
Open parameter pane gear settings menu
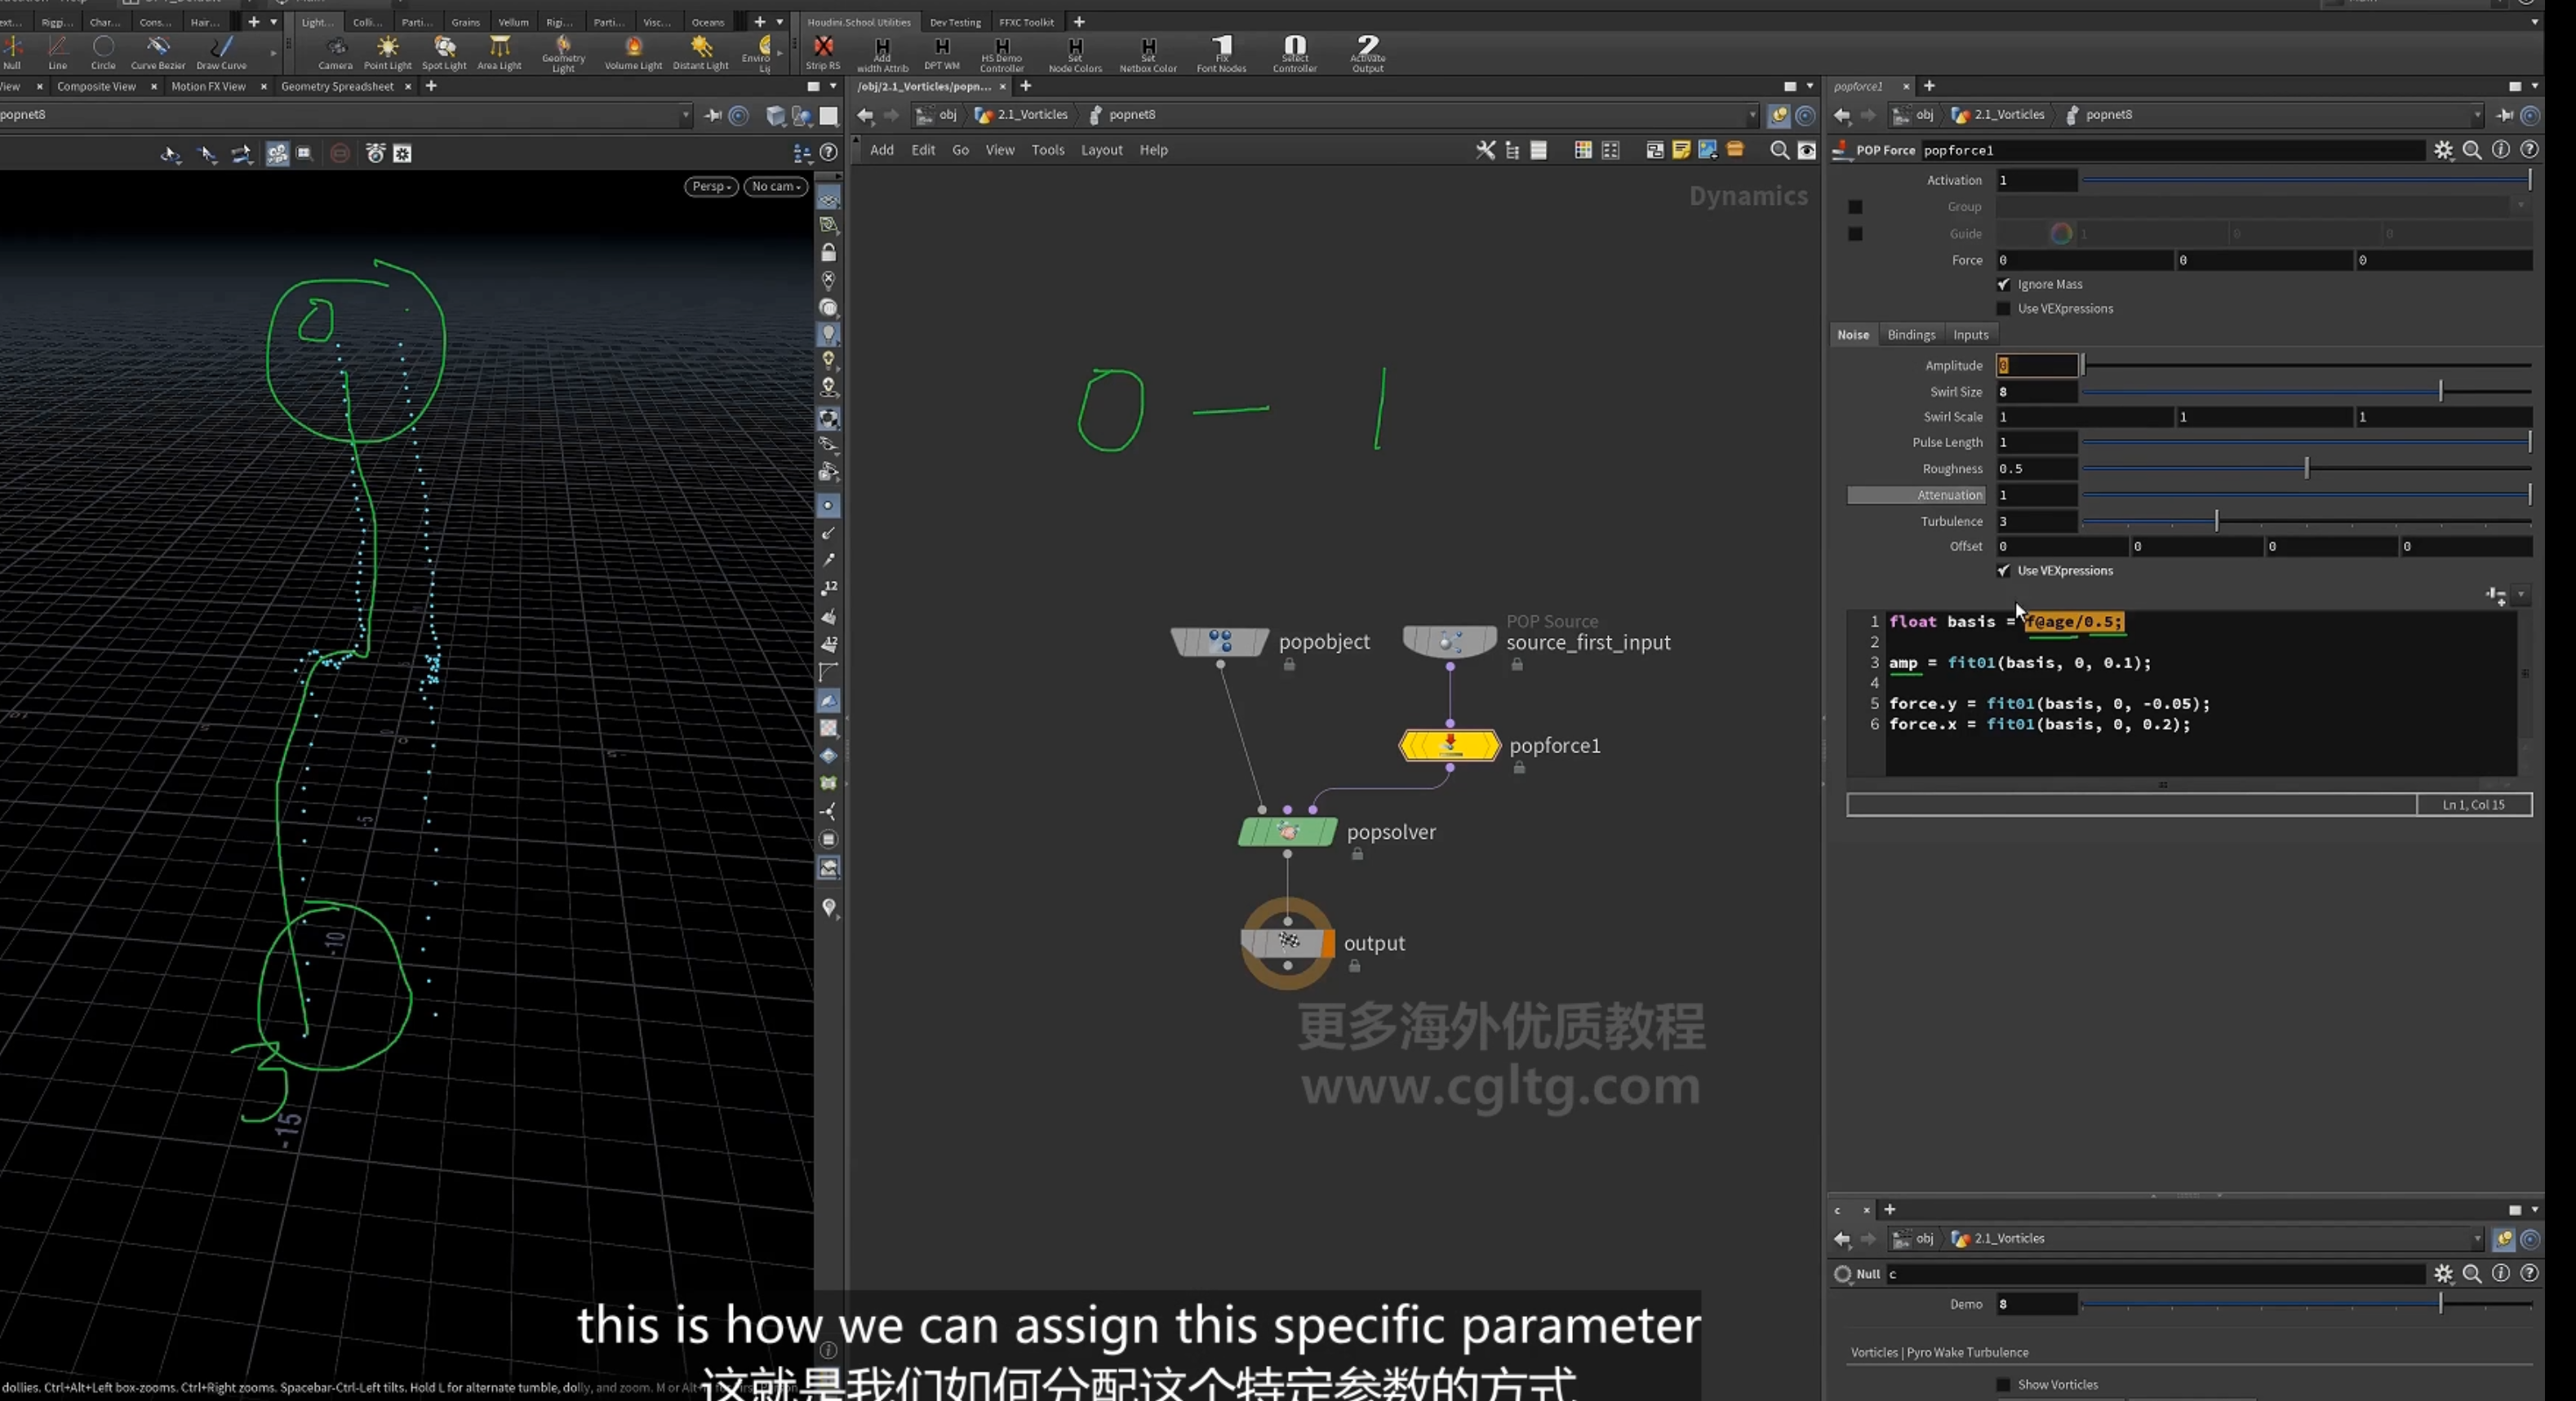click(2443, 150)
